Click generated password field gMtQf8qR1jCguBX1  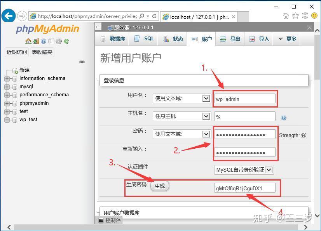tap(245, 188)
